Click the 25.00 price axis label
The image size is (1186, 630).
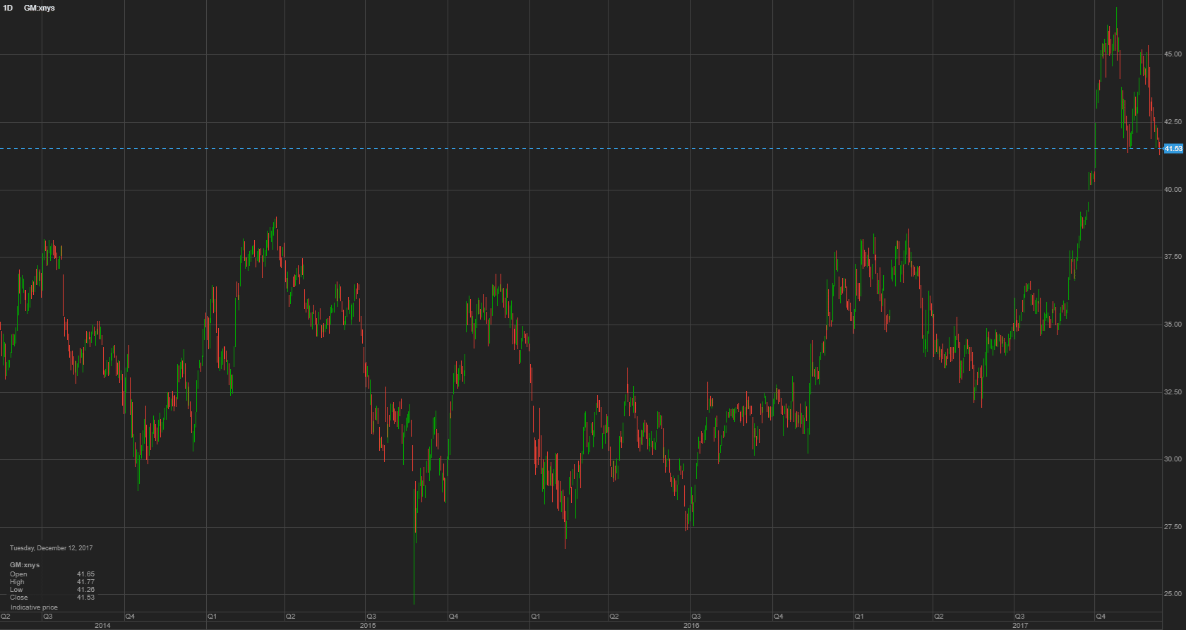point(1173,594)
